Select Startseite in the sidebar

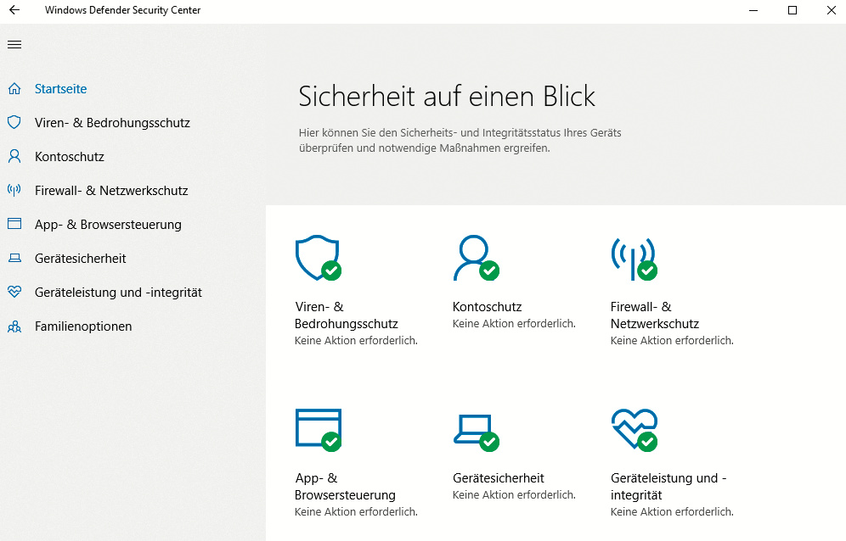click(x=60, y=89)
